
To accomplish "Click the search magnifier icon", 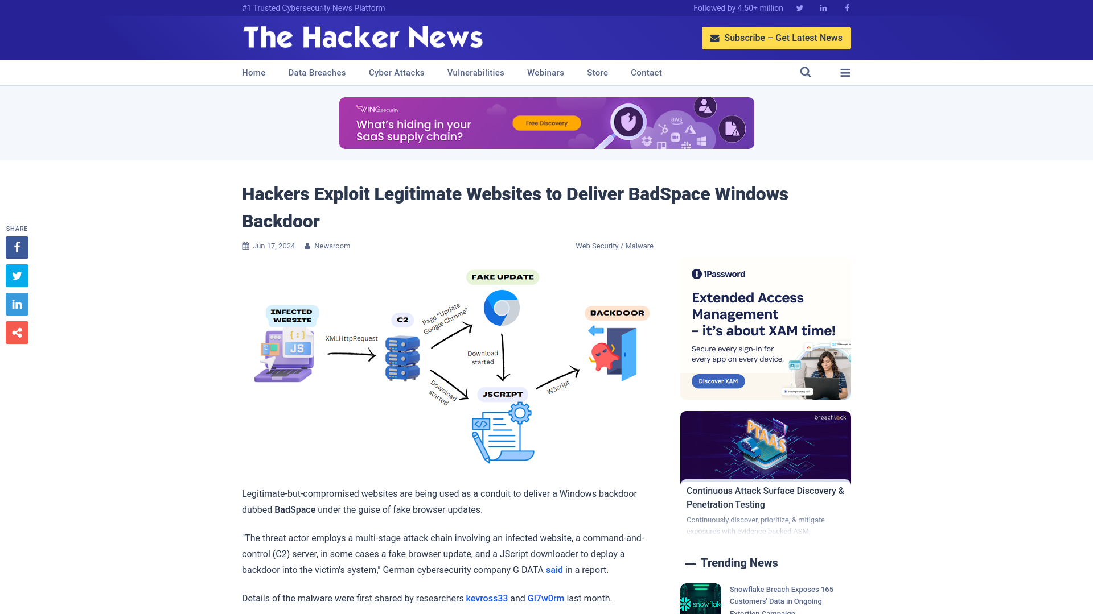I will 806,72.
